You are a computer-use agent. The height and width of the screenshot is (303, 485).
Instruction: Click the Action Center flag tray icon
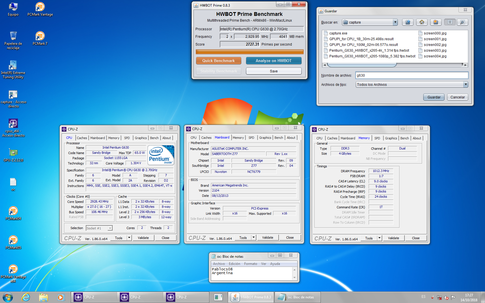[453, 297]
